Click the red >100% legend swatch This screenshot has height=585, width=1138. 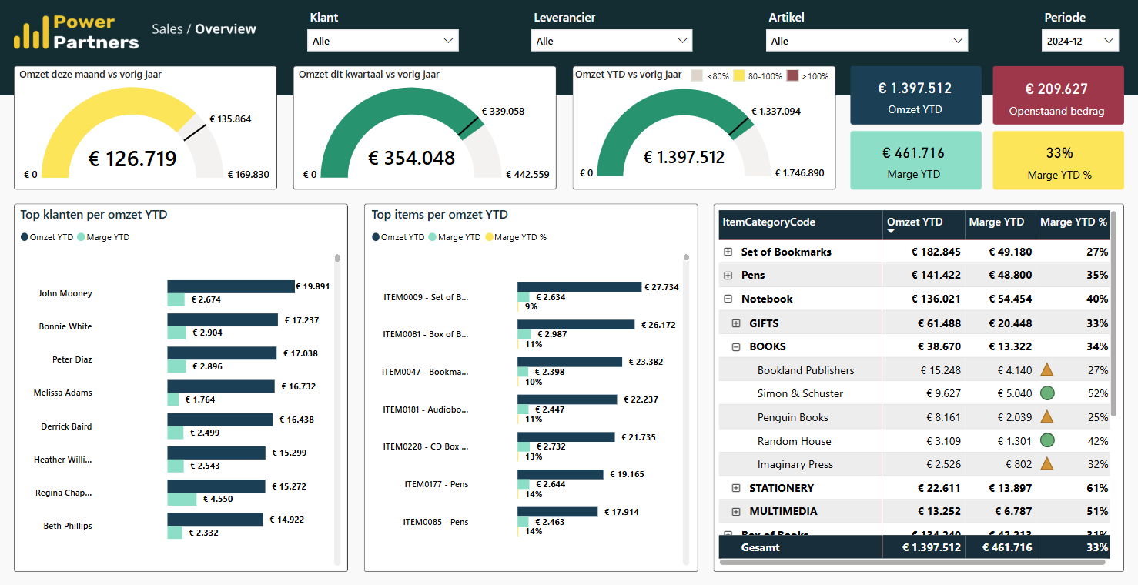[x=793, y=75]
